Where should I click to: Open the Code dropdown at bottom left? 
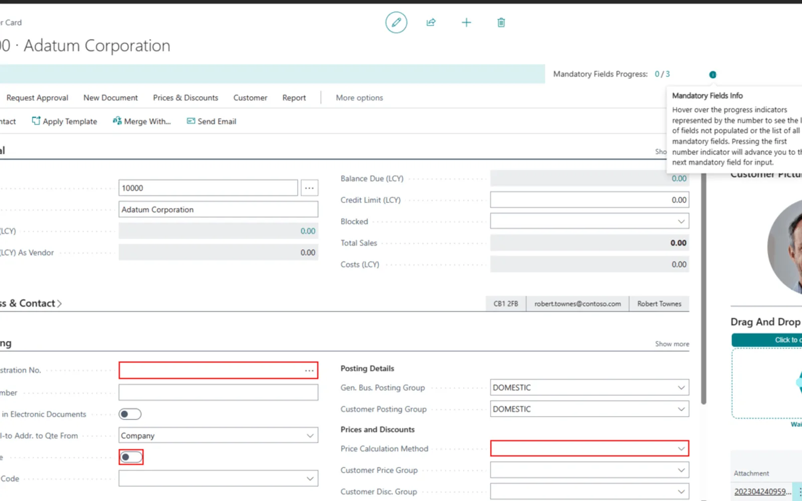coord(310,479)
